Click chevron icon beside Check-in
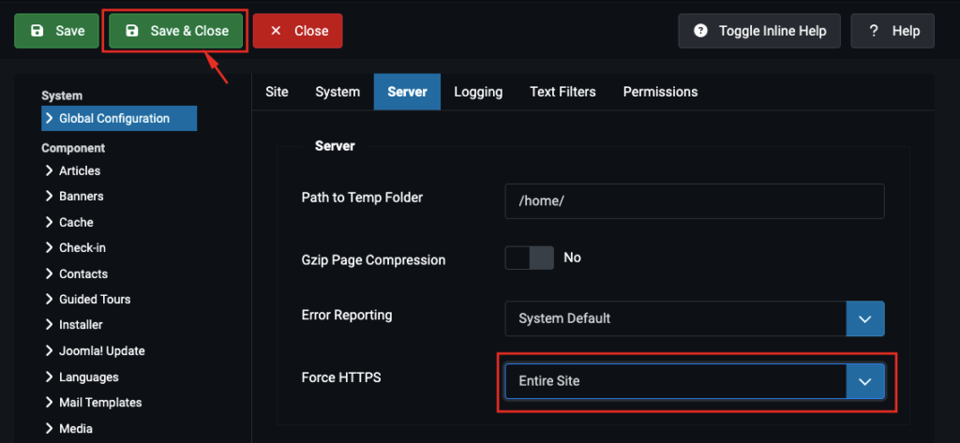Screen dimensions: 960x443 point(50,248)
